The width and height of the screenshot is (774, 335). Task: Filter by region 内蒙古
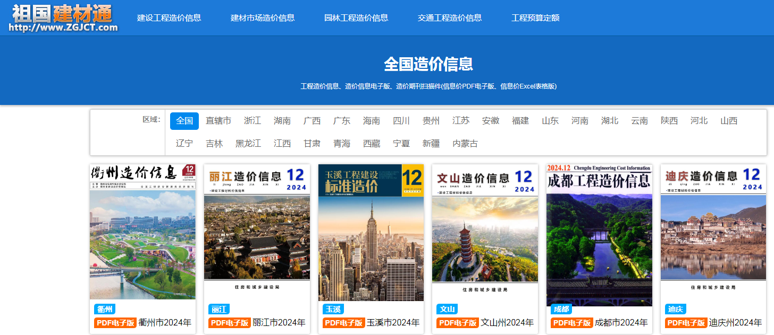click(465, 144)
